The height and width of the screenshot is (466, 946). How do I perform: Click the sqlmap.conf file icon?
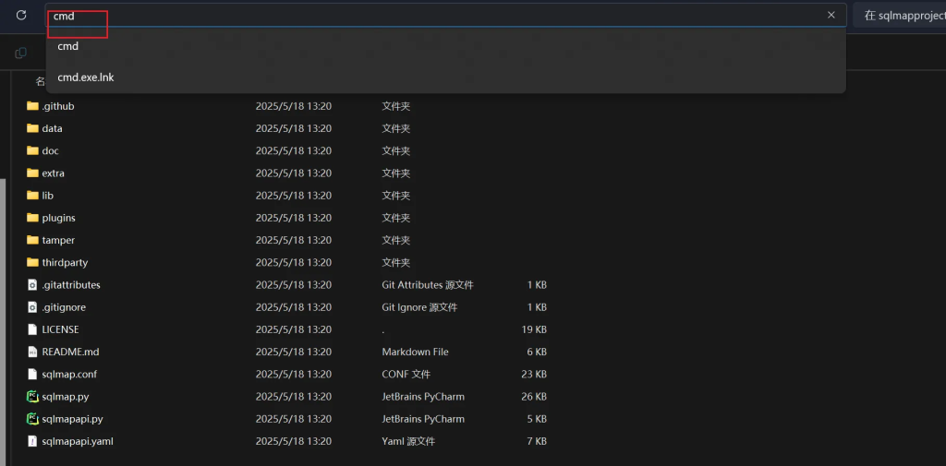click(x=32, y=375)
